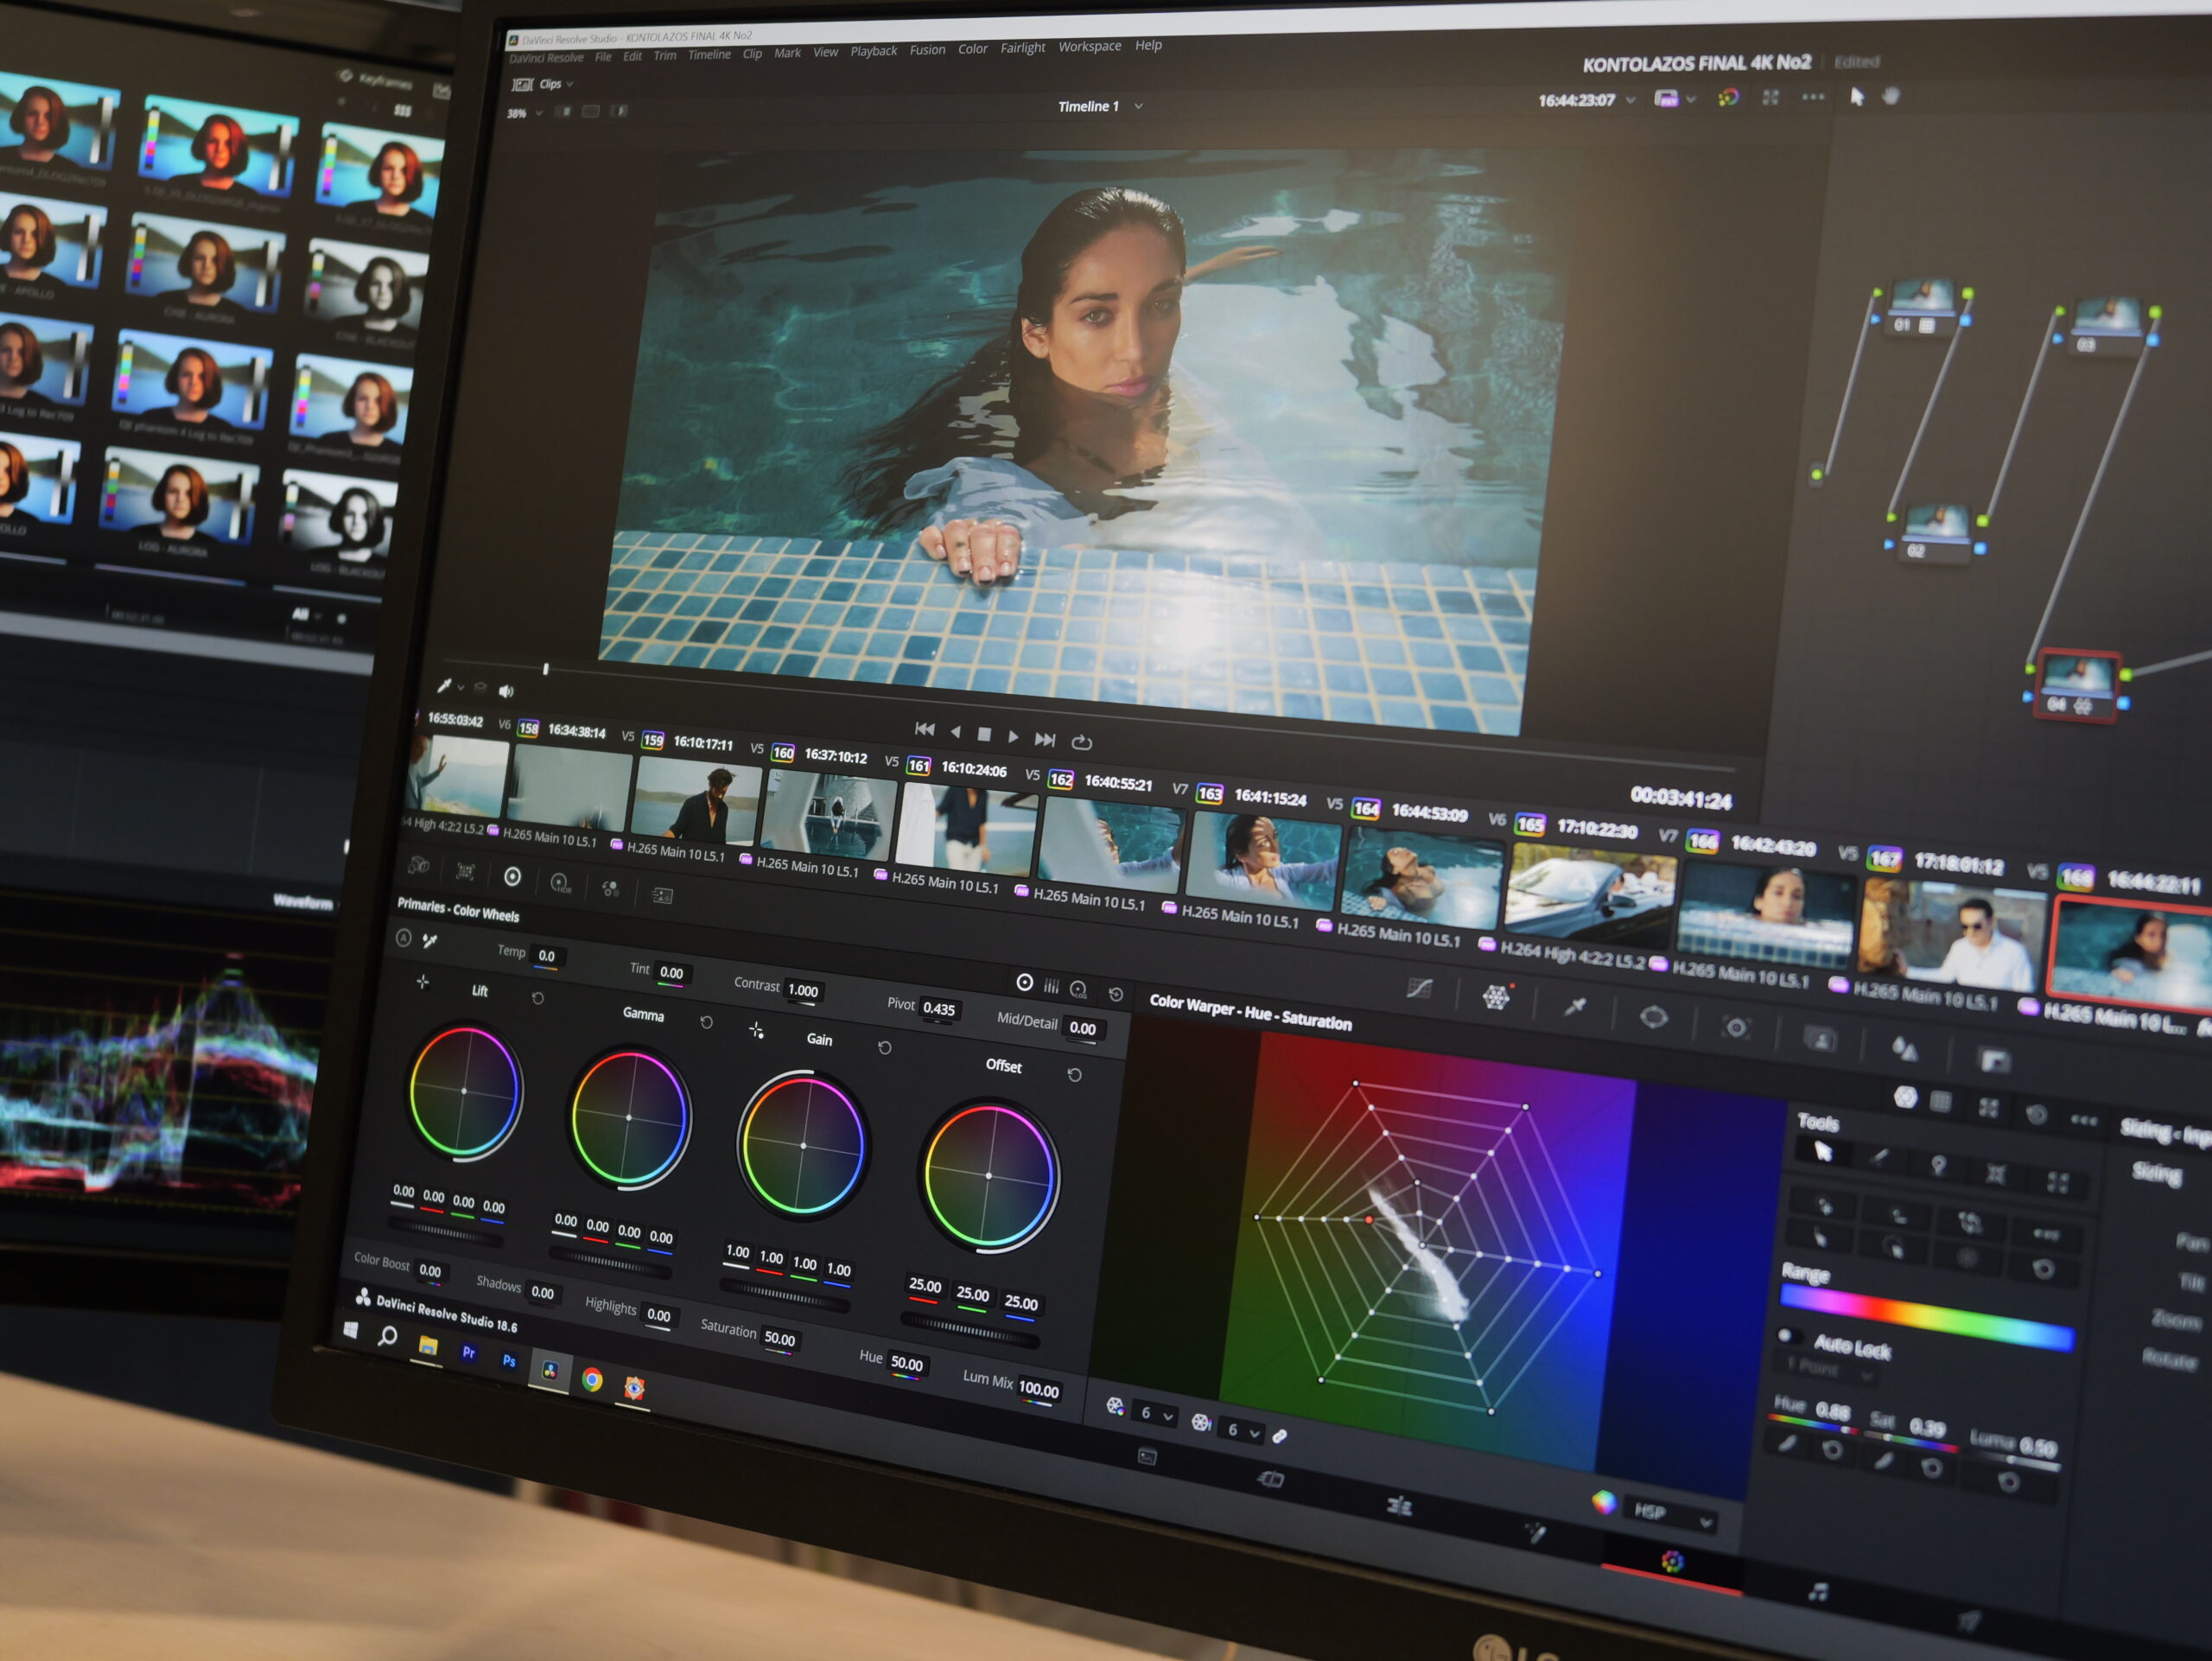This screenshot has width=2212, height=1661.
Task: Open the hue resolution 6 dropdown
Action: (x=1156, y=1414)
